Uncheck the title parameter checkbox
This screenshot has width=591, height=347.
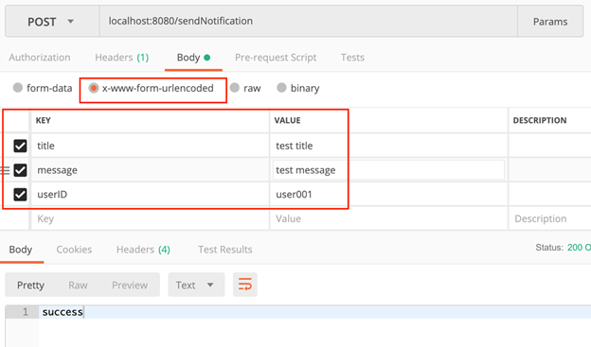[x=20, y=146]
